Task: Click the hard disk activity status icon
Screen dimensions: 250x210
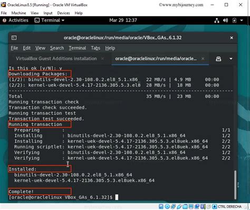Action: 161,206
